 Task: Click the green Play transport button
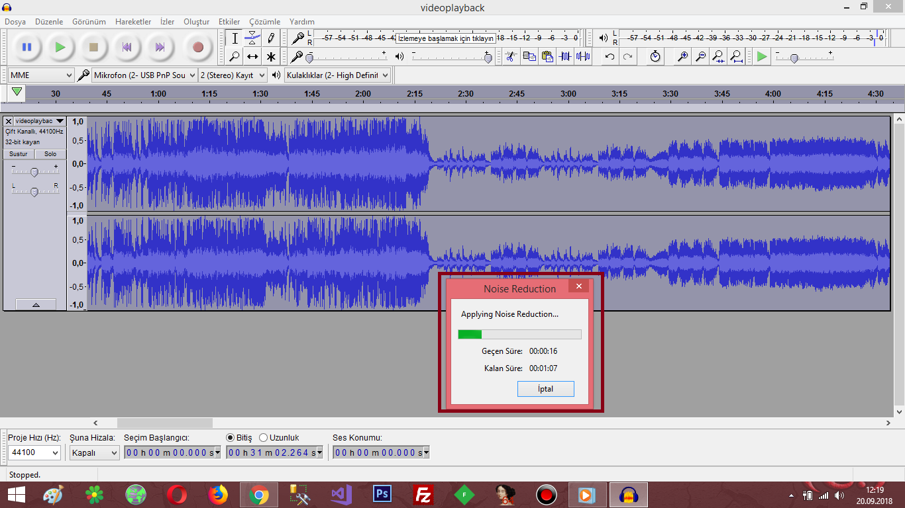point(60,47)
